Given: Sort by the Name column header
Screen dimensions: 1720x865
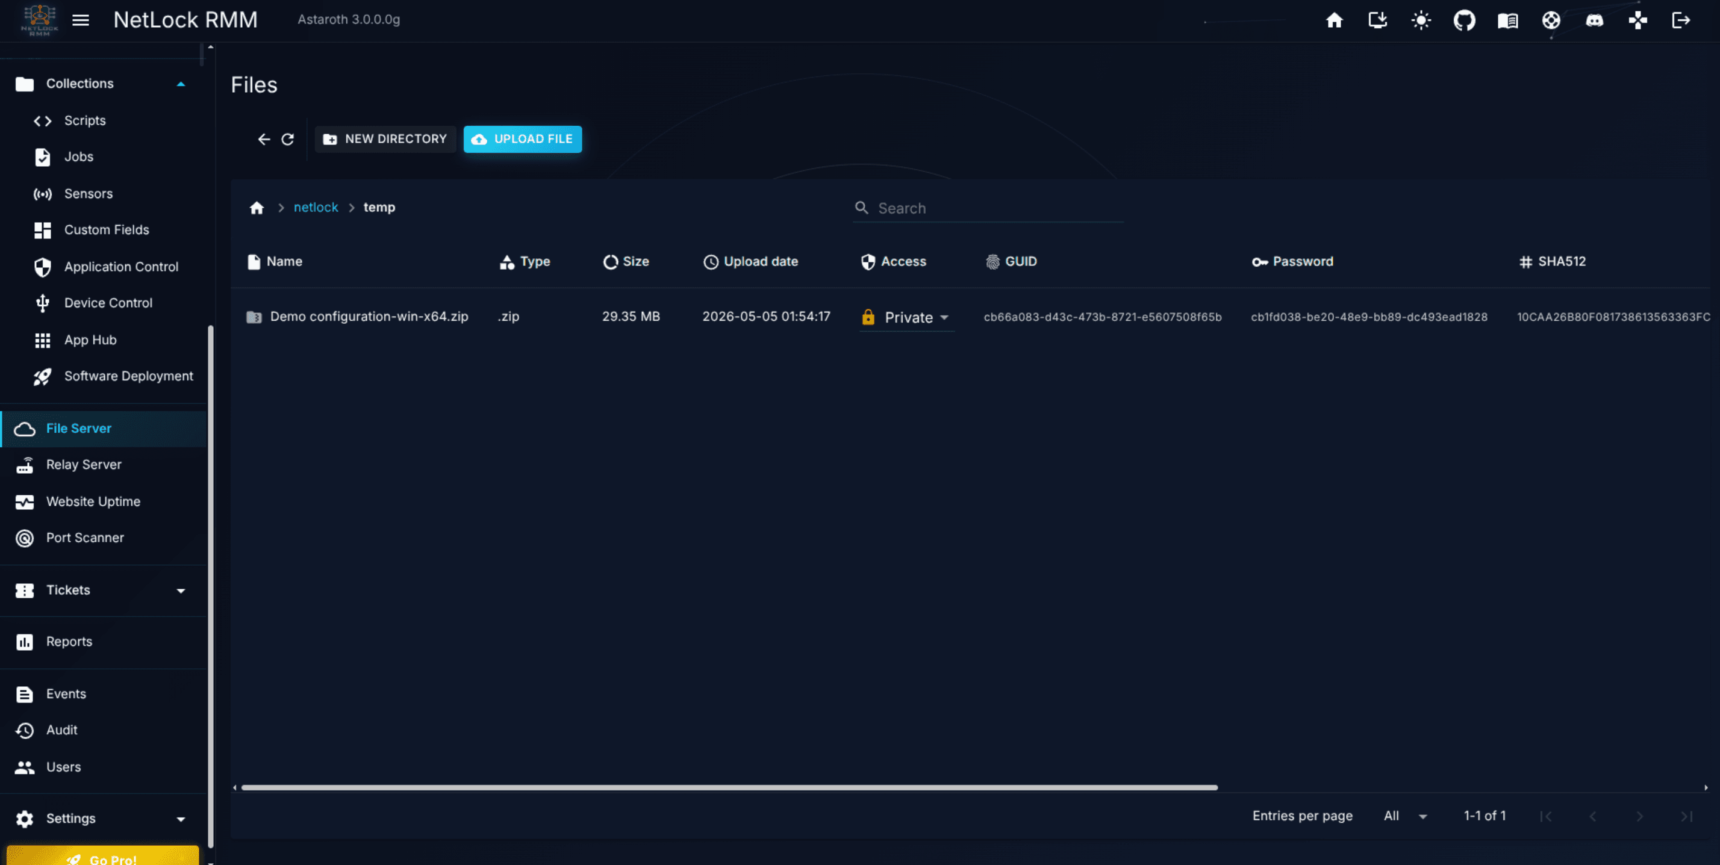Looking at the screenshot, I should (275, 262).
